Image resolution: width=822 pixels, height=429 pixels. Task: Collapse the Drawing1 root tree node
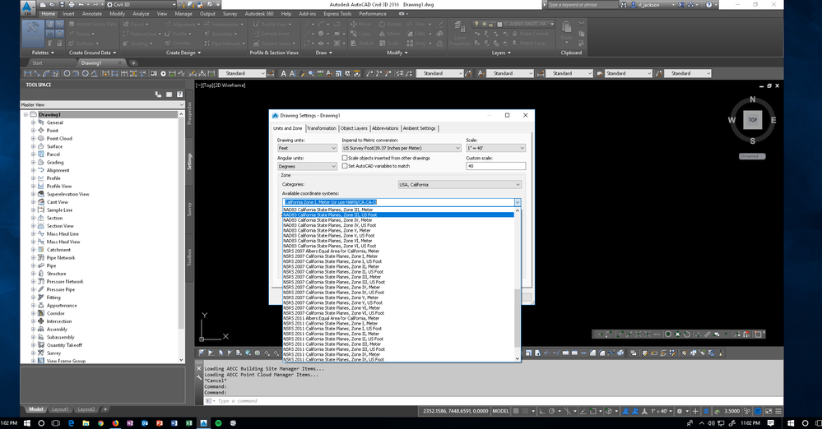pos(26,114)
